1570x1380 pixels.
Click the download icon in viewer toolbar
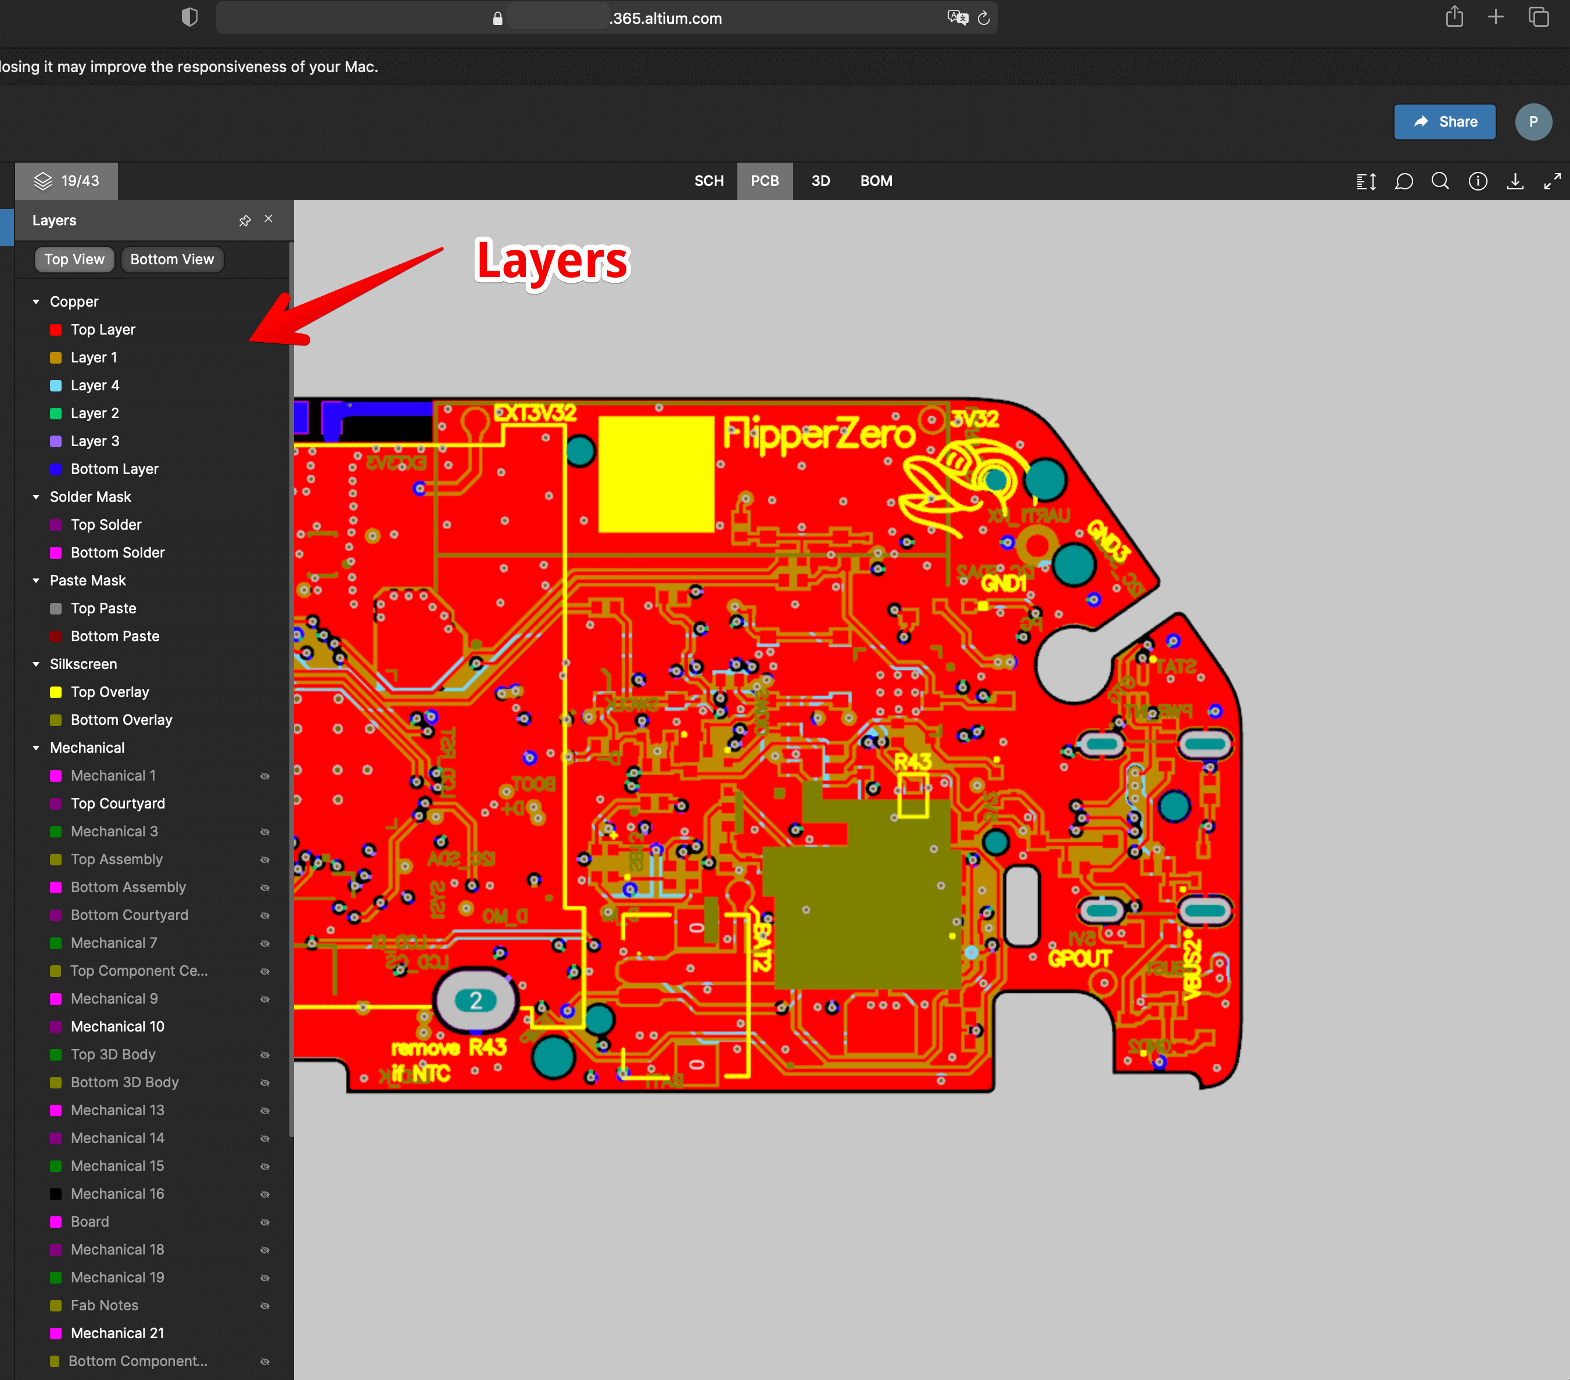tap(1515, 181)
